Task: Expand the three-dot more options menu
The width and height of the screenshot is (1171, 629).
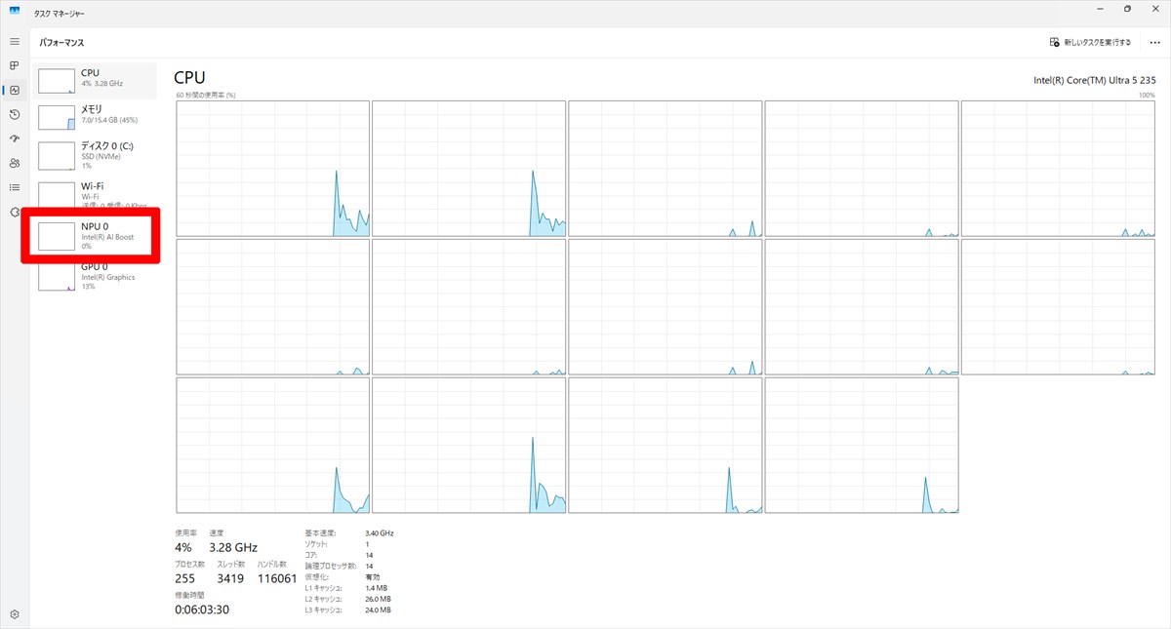Action: click(1154, 43)
